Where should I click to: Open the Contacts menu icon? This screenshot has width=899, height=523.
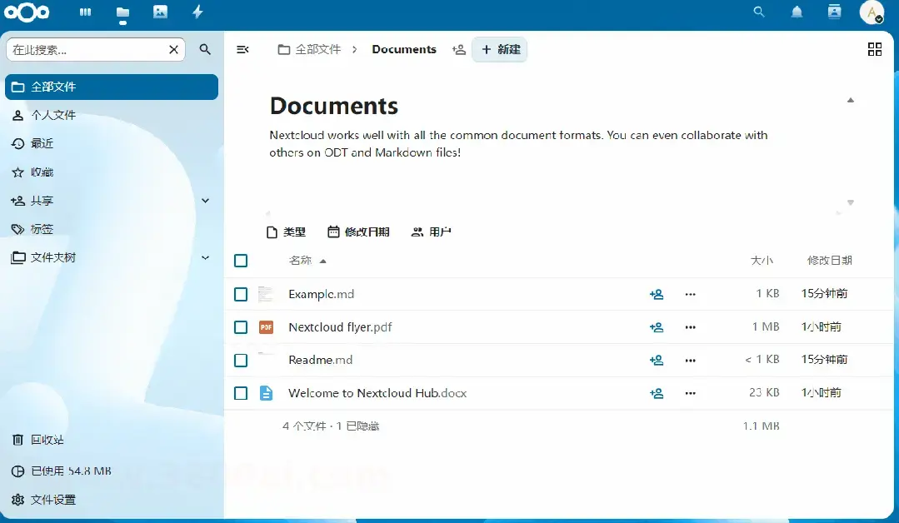point(834,12)
